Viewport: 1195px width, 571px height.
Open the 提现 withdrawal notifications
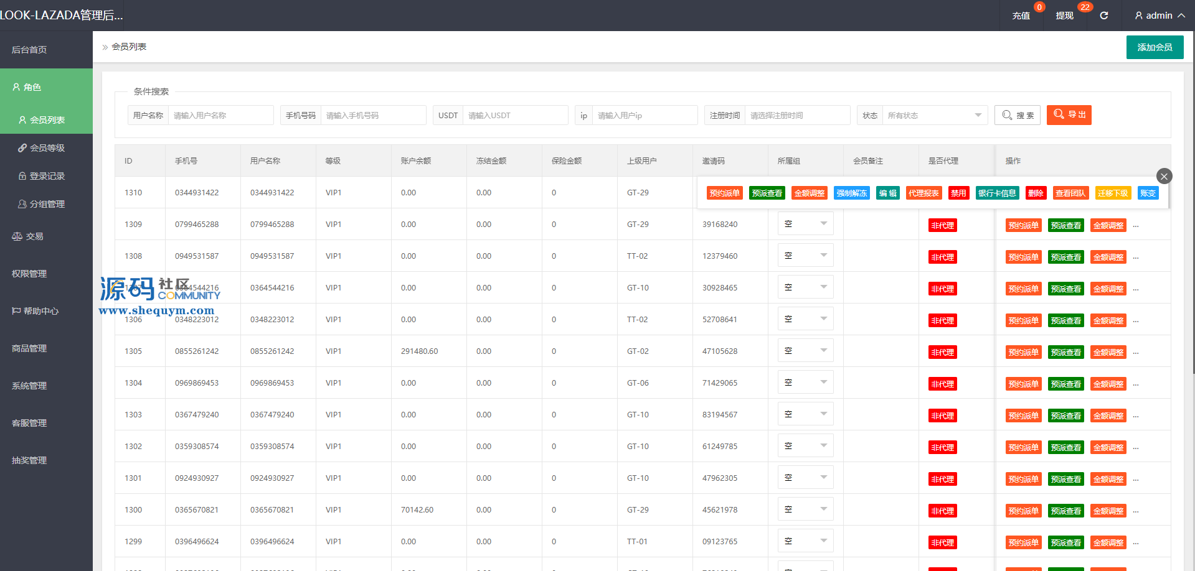point(1065,16)
